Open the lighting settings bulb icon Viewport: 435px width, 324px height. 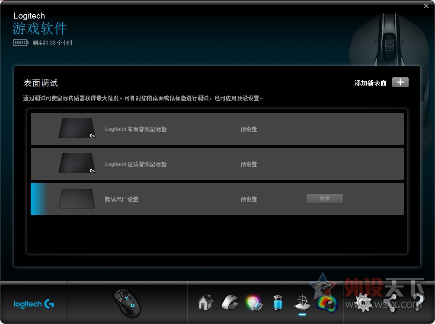254,303
